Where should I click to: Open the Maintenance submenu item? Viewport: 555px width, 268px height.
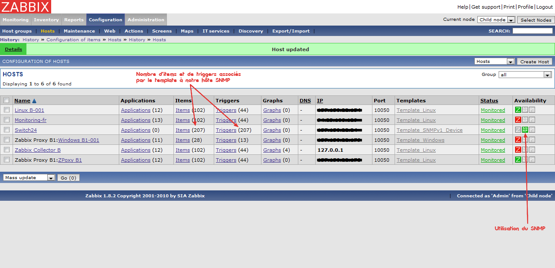pos(79,31)
